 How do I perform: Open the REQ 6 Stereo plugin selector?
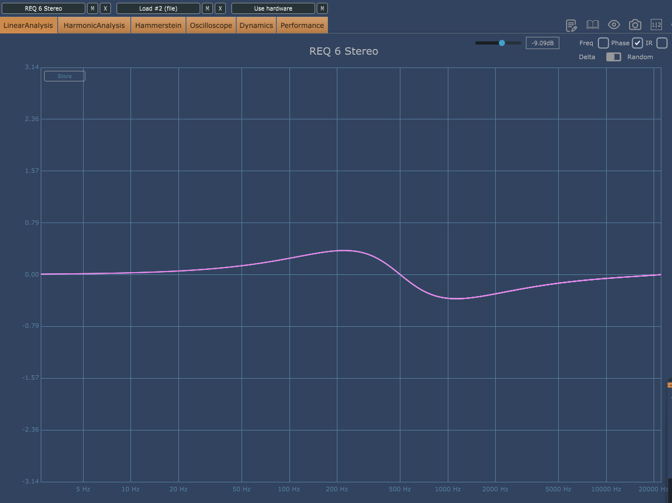pos(43,8)
